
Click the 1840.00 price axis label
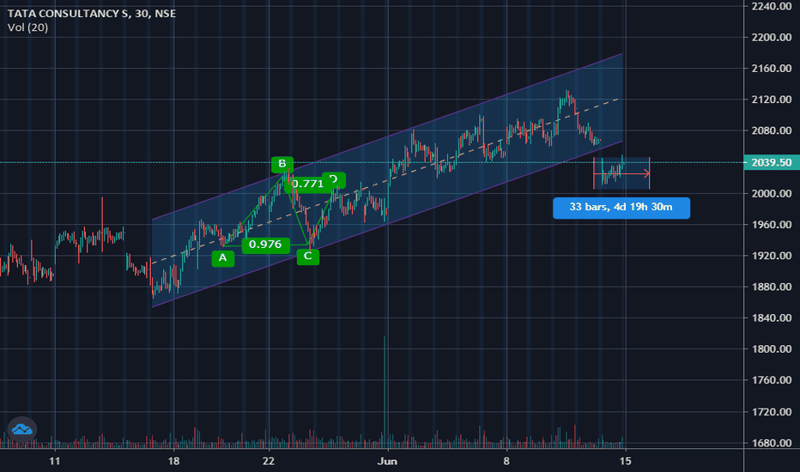[772, 318]
